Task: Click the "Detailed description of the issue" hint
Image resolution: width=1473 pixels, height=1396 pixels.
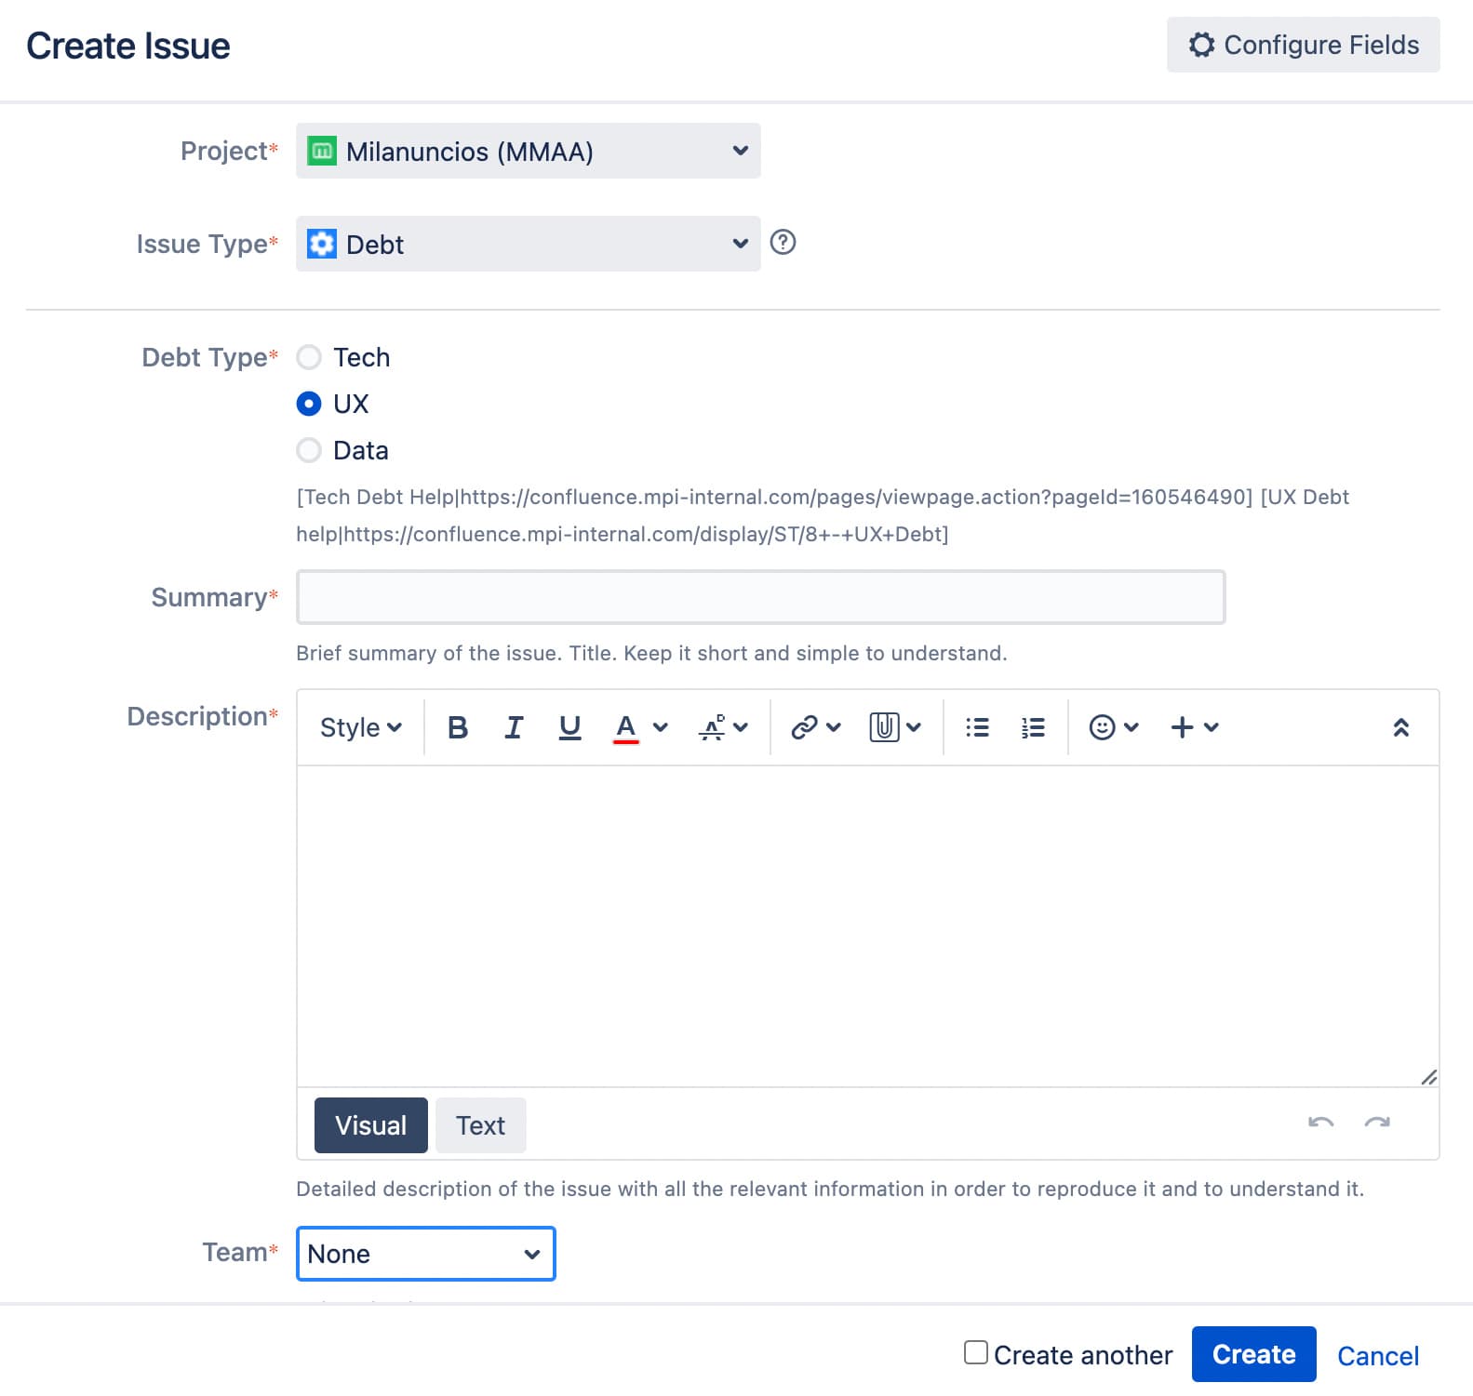Action: pyautogui.click(x=830, y=1189)
